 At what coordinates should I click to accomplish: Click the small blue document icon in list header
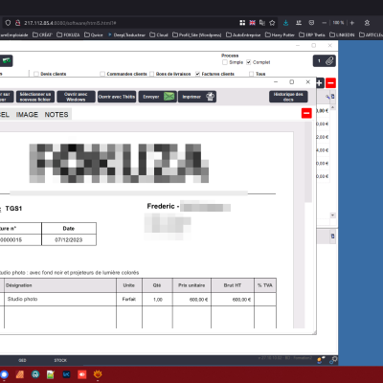(332, 97)
